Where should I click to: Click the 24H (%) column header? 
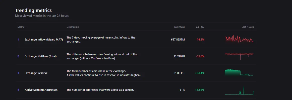pos(200,27)
